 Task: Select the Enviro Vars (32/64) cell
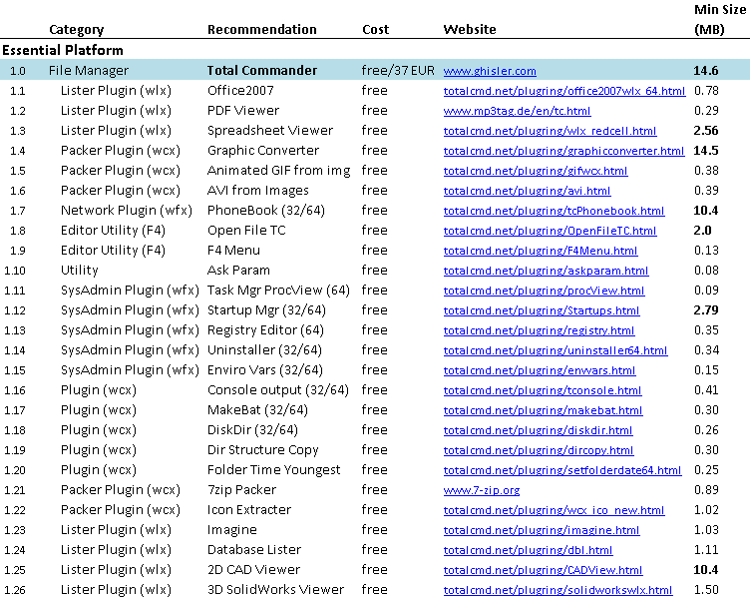(x=265, y=370)
